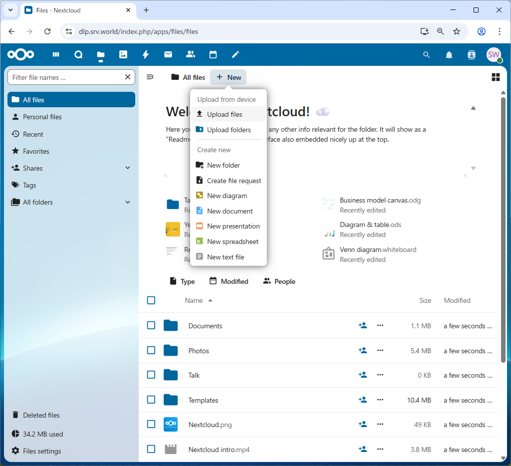Clear the filter file names field
This screenshot has width=511, height=466.
point(128,77)
